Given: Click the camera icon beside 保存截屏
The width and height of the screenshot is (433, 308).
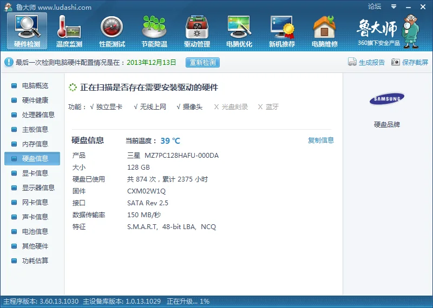Looking at the screenshot, I should pyautogui.click(x=395, y=62).
